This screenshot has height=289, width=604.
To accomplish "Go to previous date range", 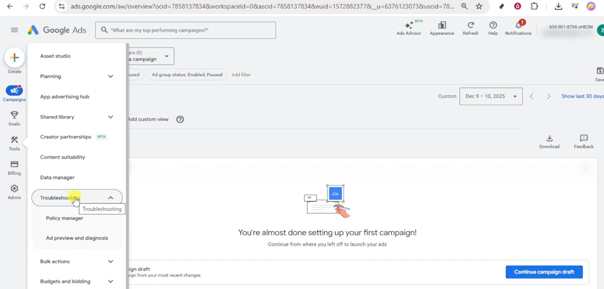I will click(532, 96).
